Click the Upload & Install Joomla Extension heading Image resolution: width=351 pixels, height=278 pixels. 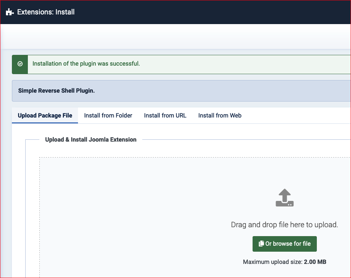91,140
